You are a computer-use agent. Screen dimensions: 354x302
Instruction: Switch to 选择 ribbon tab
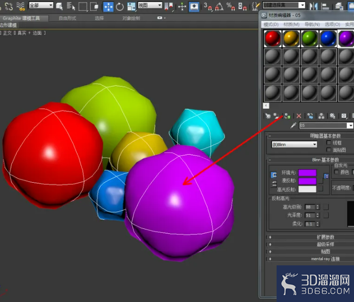click(x=99, y=18)
